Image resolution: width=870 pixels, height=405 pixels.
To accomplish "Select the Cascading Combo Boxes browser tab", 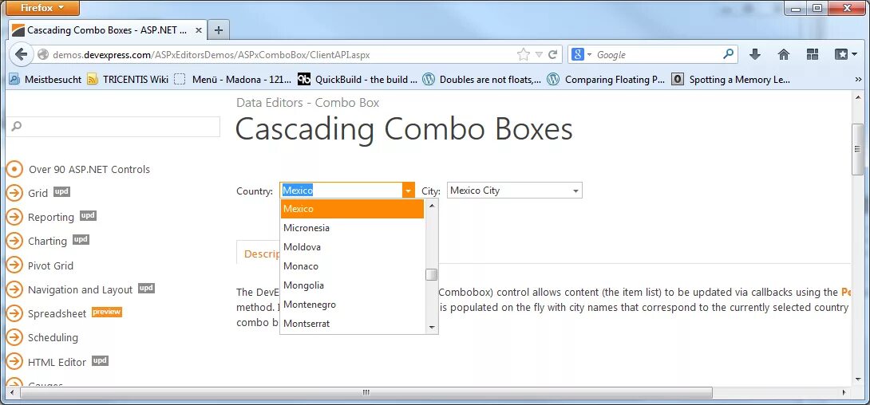I will point(105,30).
